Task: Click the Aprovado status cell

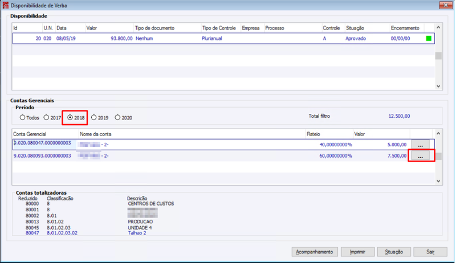Action: click(x=355, y=38)
